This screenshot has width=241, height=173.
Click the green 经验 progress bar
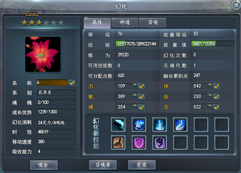coord(137,44)
